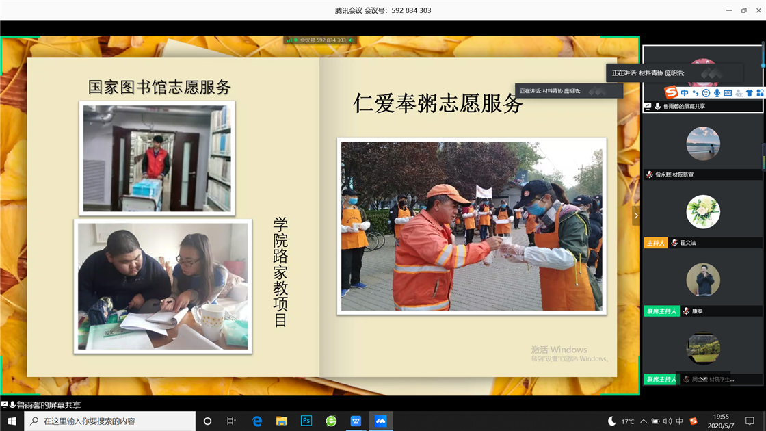Image resolution: width=766 pixels, height=431 pixels.
Task: Click slide heading 仁爱奉粥志愿服务
Action: tap(438, 103)
